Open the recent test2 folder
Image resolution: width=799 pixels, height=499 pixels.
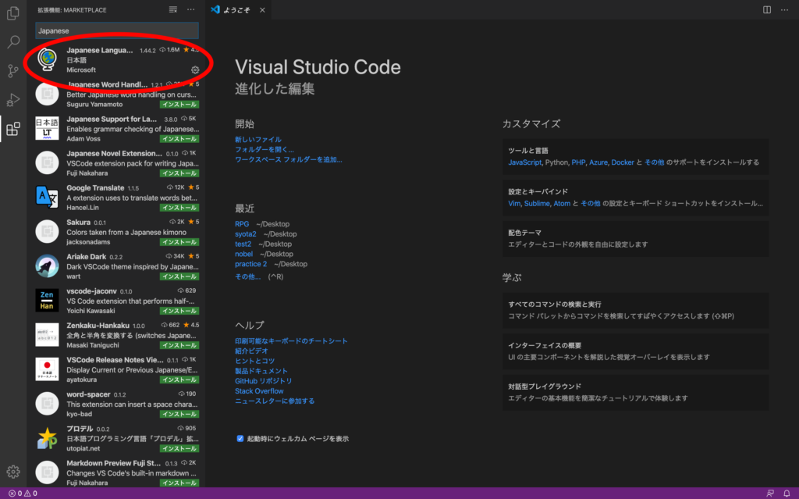tap(243, 244)
